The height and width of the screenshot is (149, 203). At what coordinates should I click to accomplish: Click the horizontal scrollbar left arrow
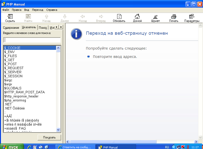(x=68, y=142)
